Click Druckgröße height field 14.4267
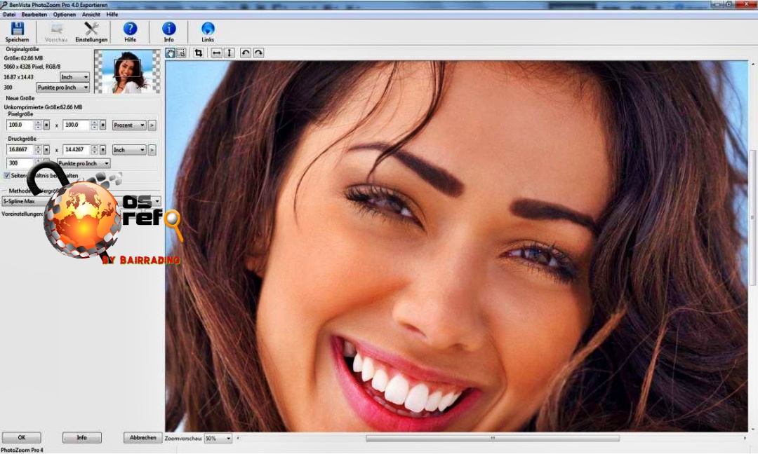Image resolution: width=758 pixels, height=454 pixels. (77, 149)
